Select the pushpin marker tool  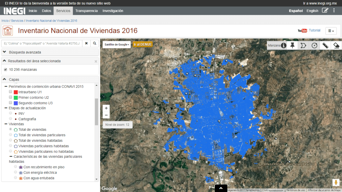pyautogui.click(x=293, y=45)
